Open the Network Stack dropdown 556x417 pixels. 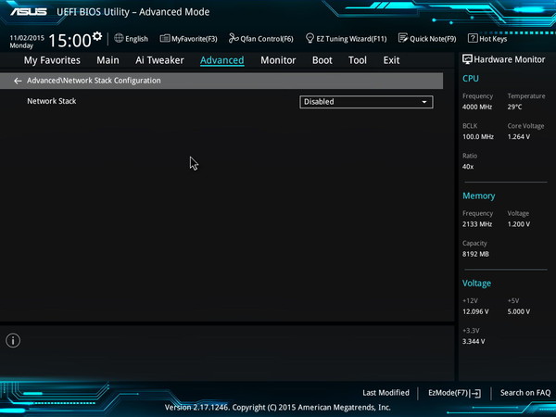point(366,102)
